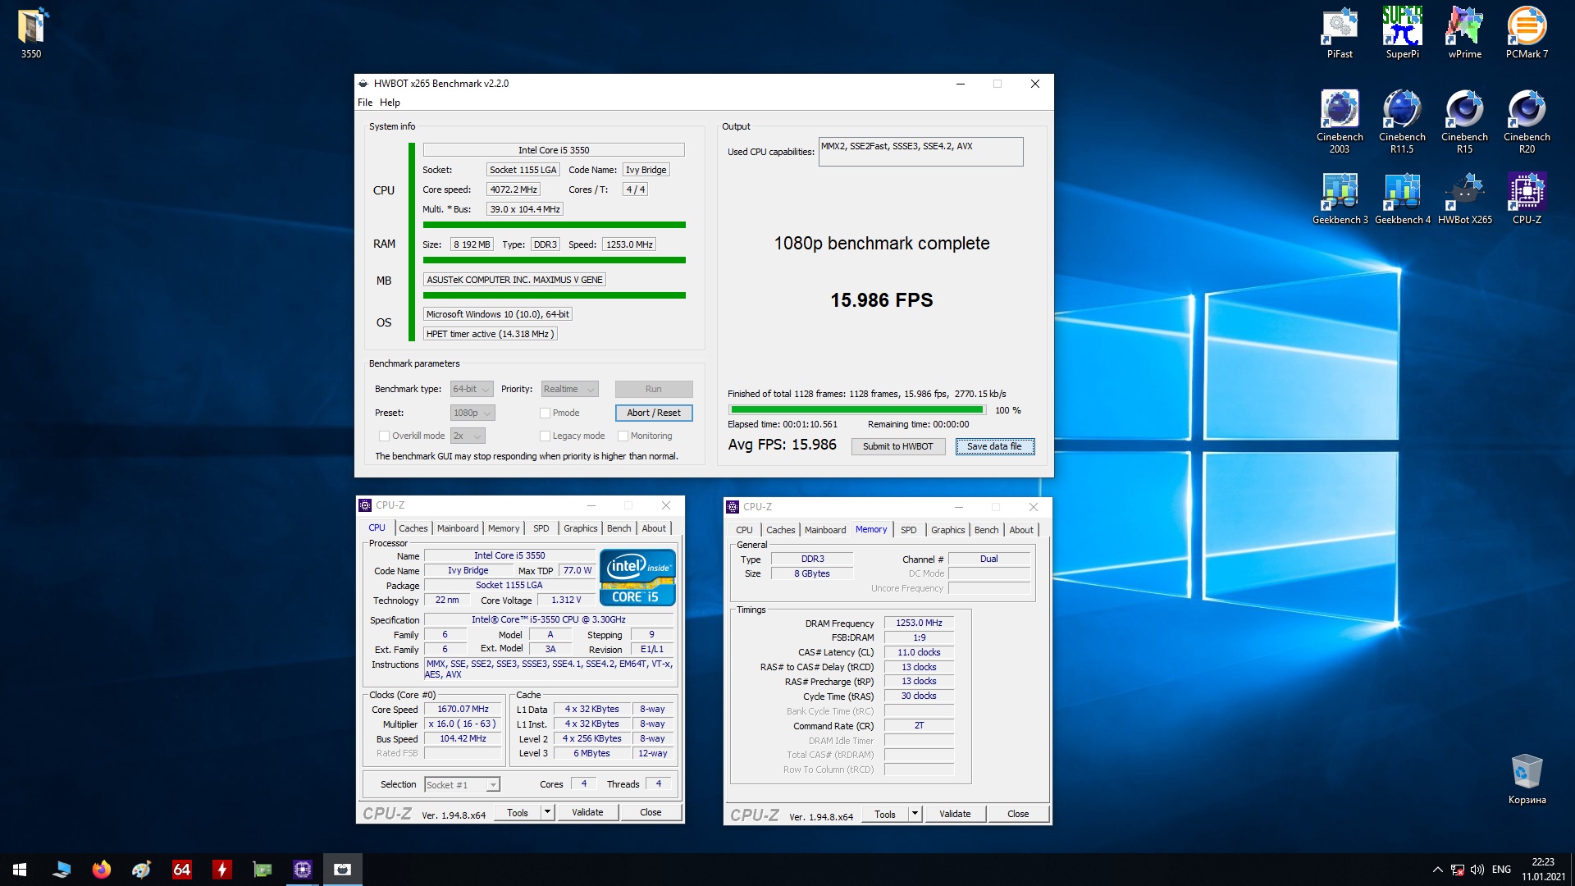Launch Cinebench R20 shortcut

[1527, 121]
